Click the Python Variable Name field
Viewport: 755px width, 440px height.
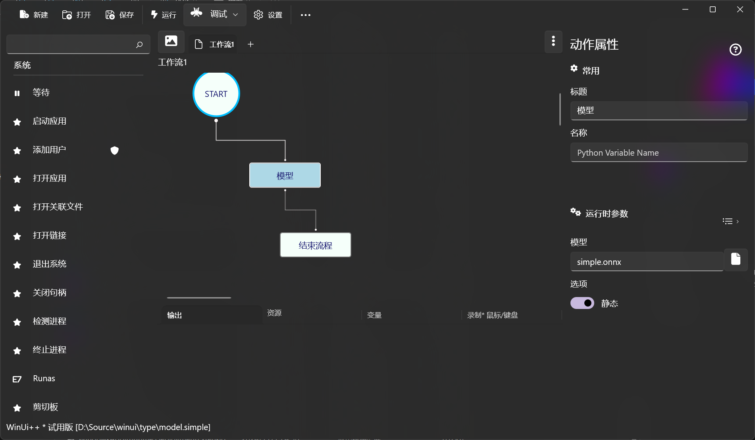pos(659,153)
